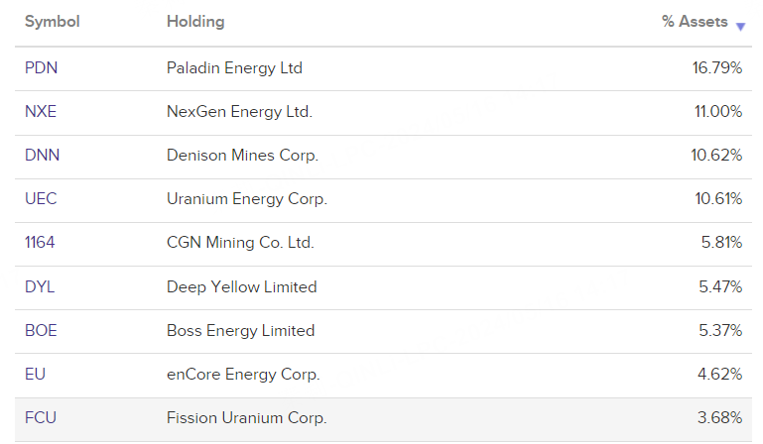Open the BOE symbol link

click(x=41, y=330)
